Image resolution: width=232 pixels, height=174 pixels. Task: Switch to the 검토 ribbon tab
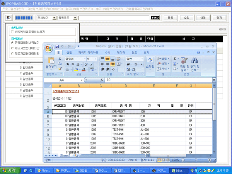click(134, 53)
